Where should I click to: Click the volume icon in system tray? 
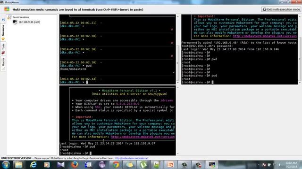(279, 165)
